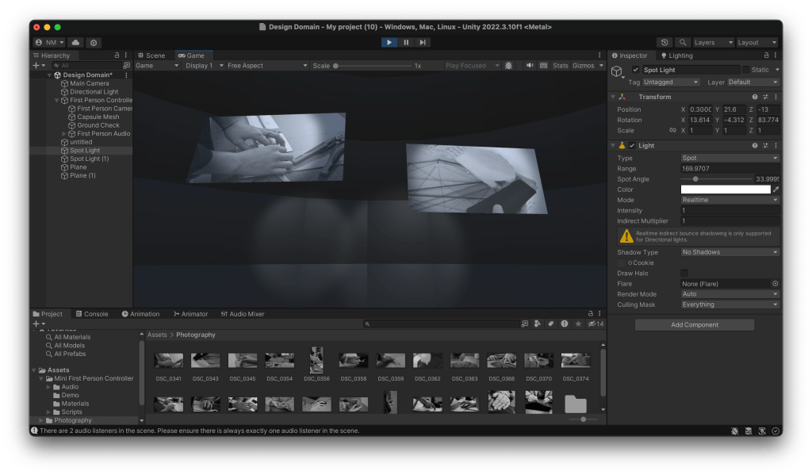The height and width of the screenshot is (475, 812).
Task: Click the global search magnifier icon
Action: point(682,42)
